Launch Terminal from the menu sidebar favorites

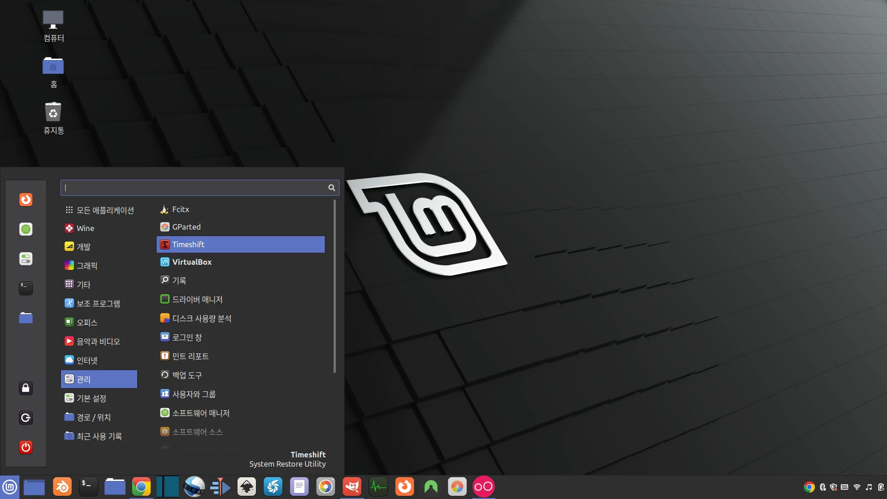click(x=26, y=288)
